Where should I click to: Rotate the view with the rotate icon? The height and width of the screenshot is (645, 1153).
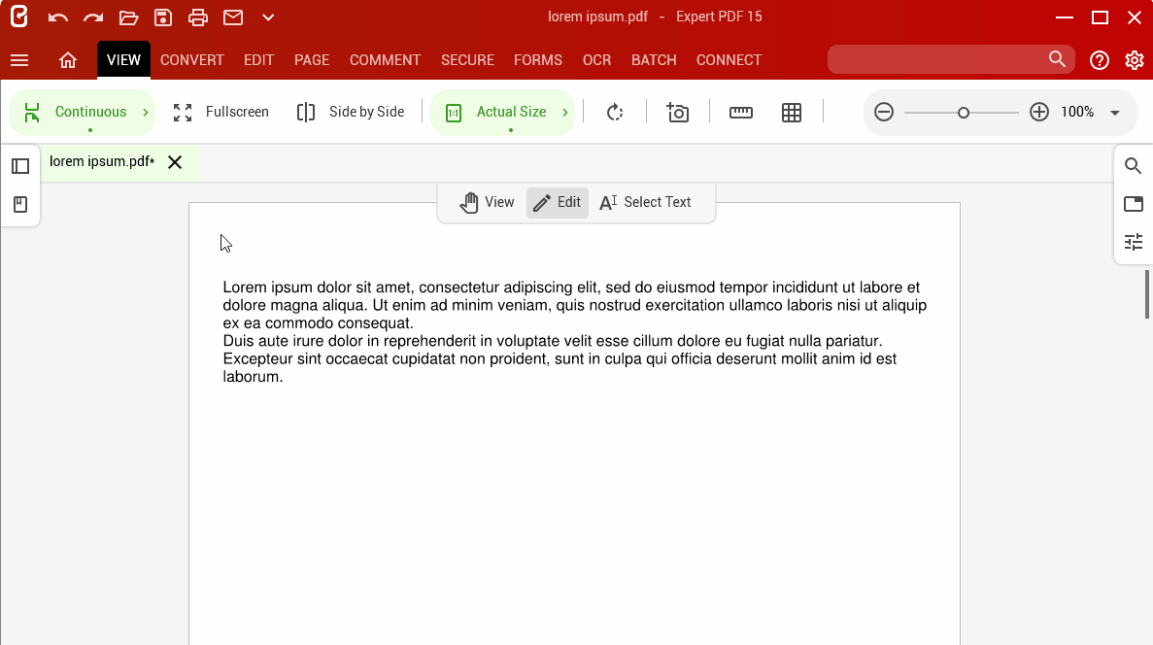(x=615, y=113)
